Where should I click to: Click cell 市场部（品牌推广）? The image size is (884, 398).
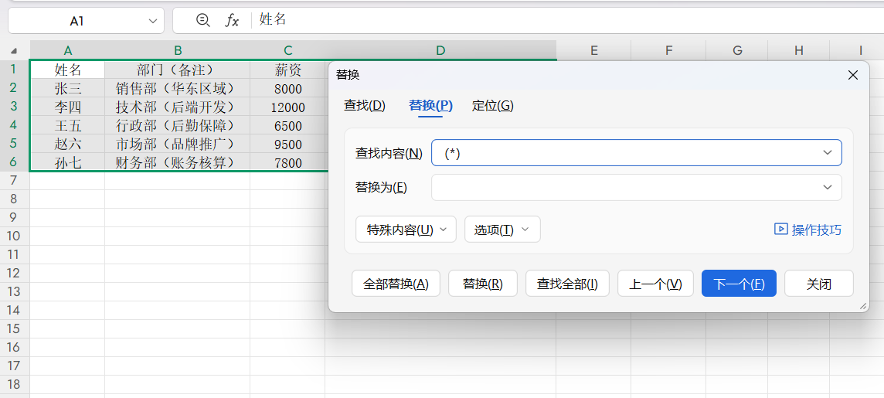[178, 145]
